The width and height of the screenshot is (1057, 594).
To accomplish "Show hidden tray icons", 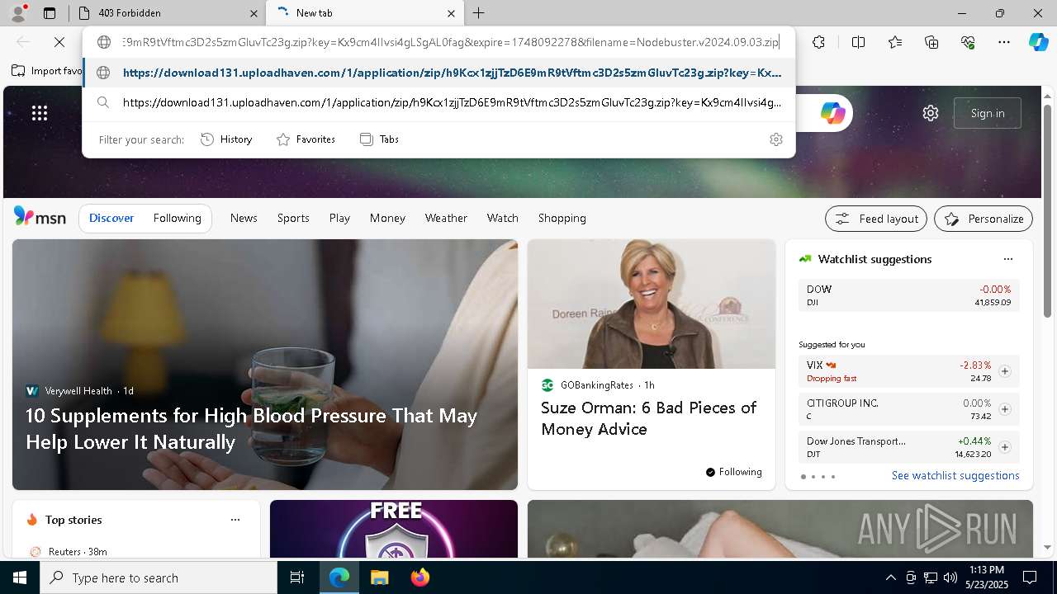I will [890, 577].
